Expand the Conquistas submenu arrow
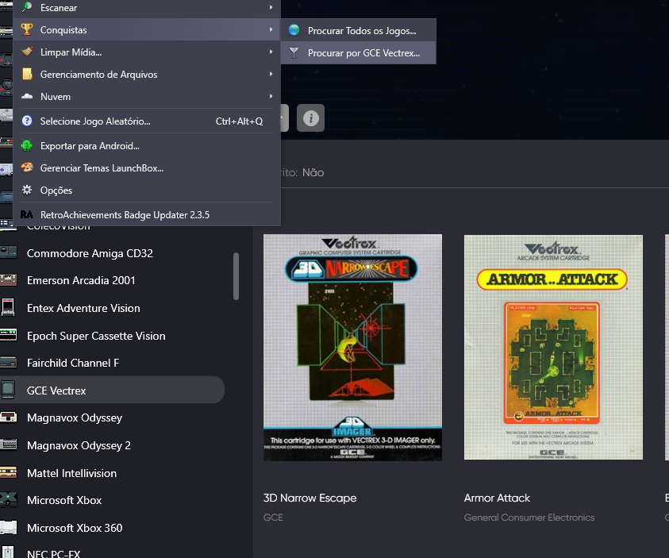 click(x=271, y=29)
